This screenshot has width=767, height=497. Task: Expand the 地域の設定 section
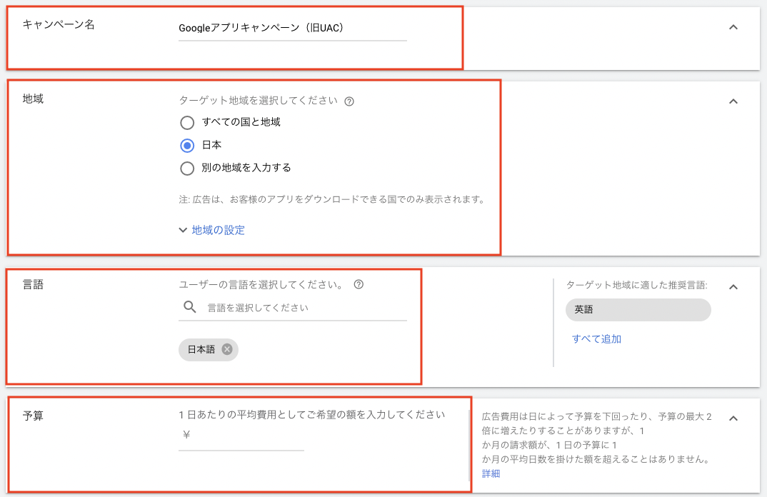click(x=212, y=230)
